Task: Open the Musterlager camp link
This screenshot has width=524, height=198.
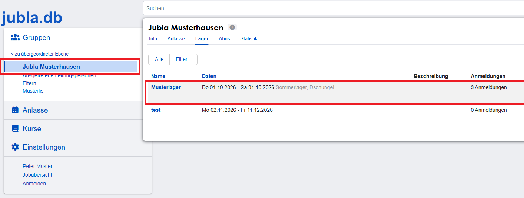Action: click(x=166, y=87)
